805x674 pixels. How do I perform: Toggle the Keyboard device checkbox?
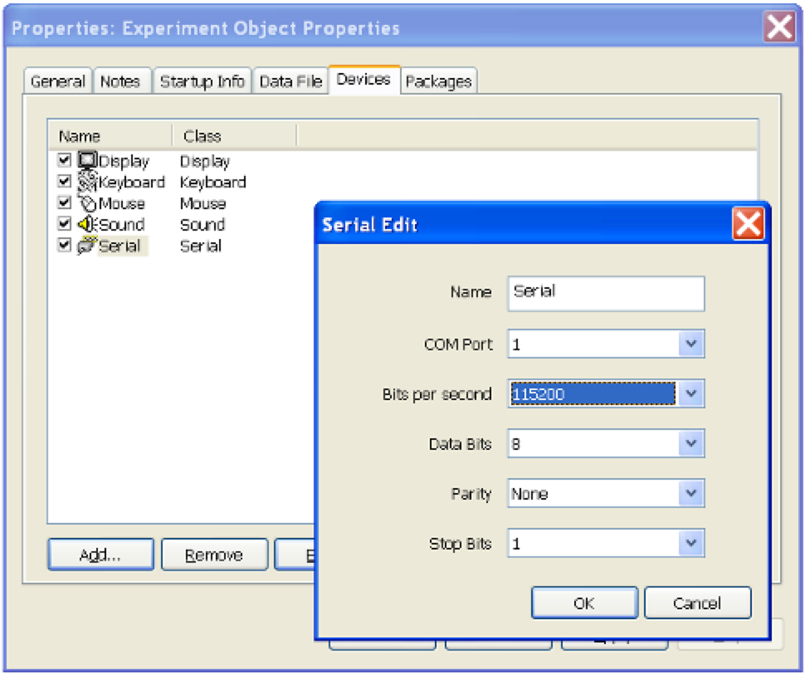pyautogui.click(x=65, y=182)
